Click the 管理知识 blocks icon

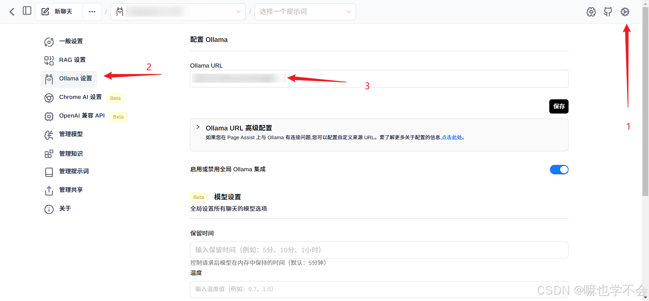click(x=49, y=154)
